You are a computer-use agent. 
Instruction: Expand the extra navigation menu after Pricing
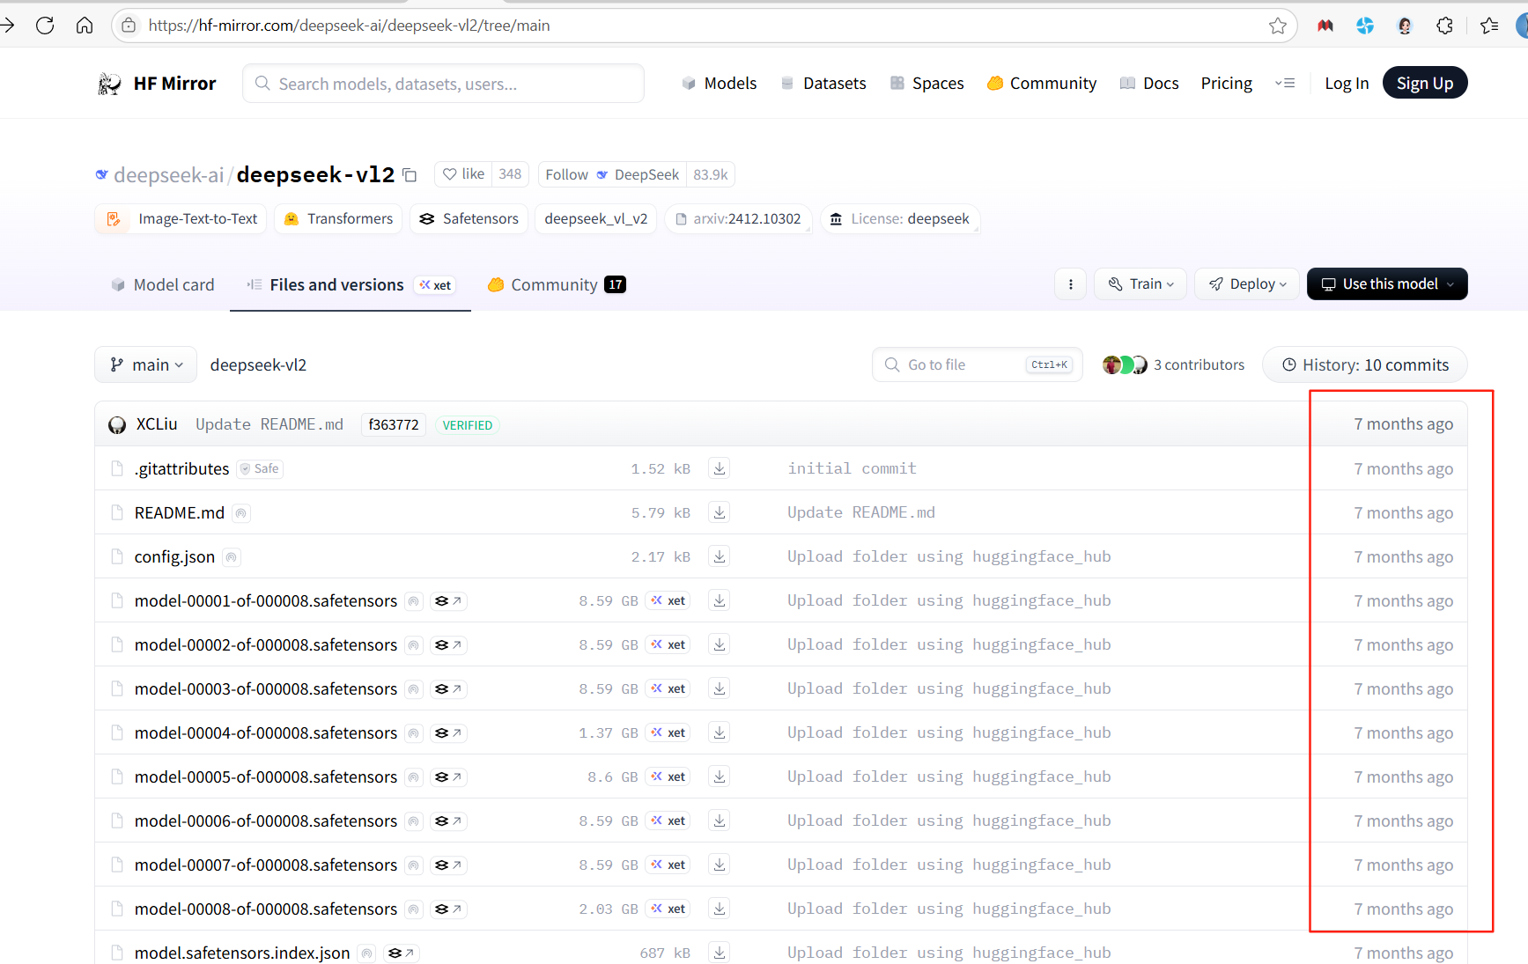click(x=1285, y=84)
